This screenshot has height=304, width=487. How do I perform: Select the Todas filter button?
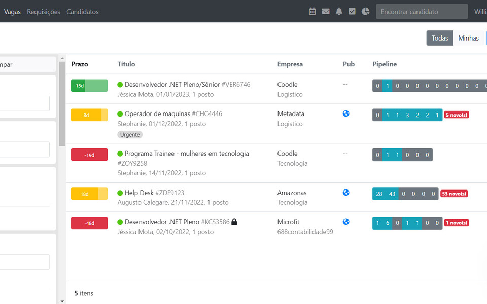[x=439, y=38]
